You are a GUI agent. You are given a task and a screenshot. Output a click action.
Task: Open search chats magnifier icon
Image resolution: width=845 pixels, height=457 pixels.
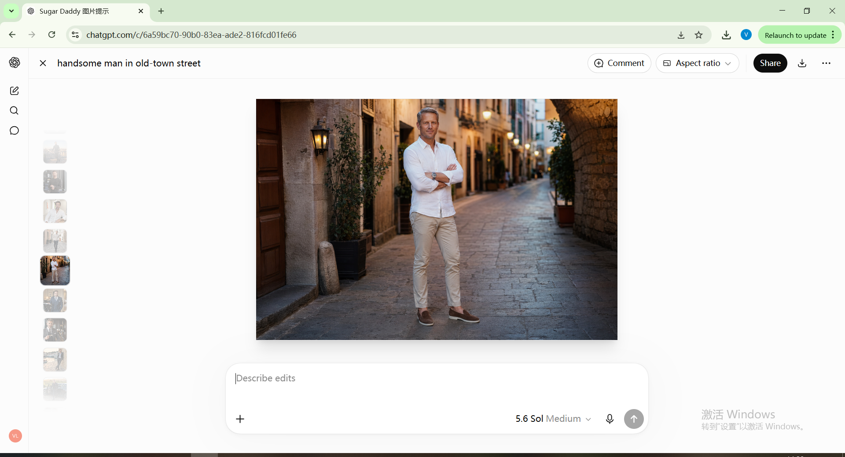tap(14, 110)
